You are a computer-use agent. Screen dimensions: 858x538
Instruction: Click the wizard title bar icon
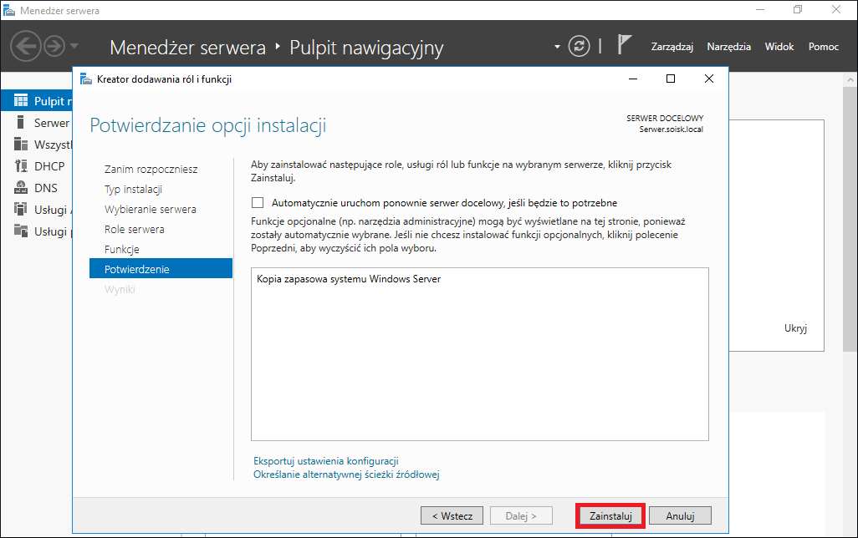point(86,79)
